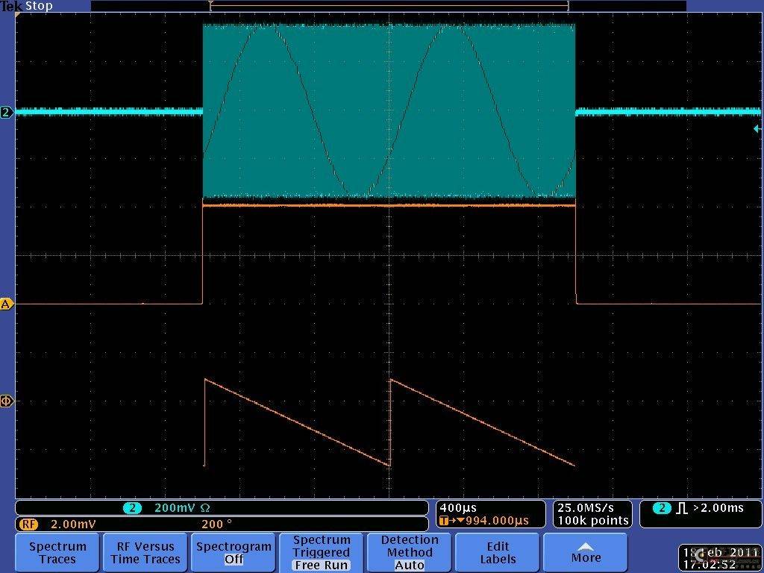This screenshot has height=573, width=764.
Task: Click the 994.000µs trigger delay readout
Action: pyautogui.click(x=497, y=521)
